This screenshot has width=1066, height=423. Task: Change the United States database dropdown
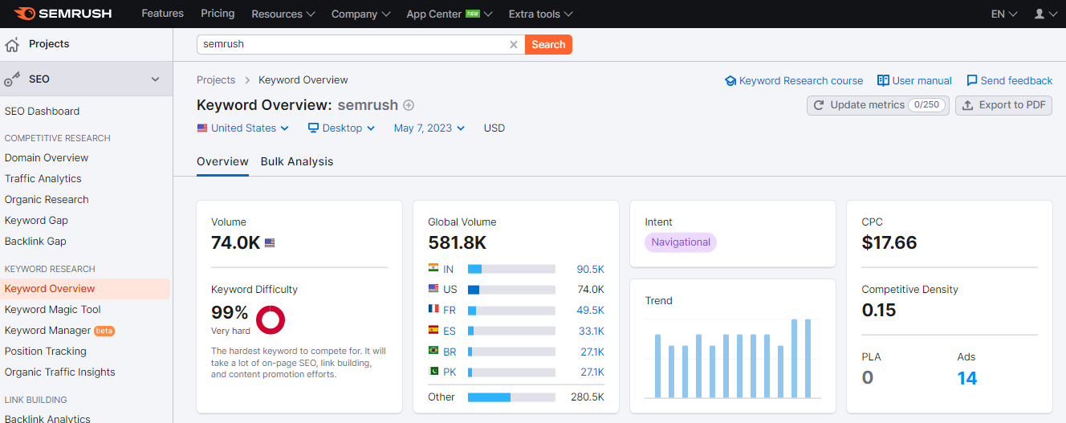(242, 128)
